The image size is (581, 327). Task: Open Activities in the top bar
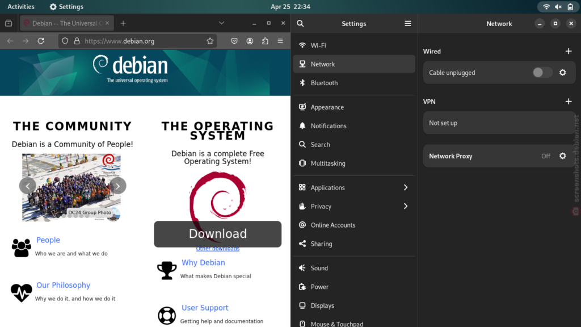tap(21, 6)
